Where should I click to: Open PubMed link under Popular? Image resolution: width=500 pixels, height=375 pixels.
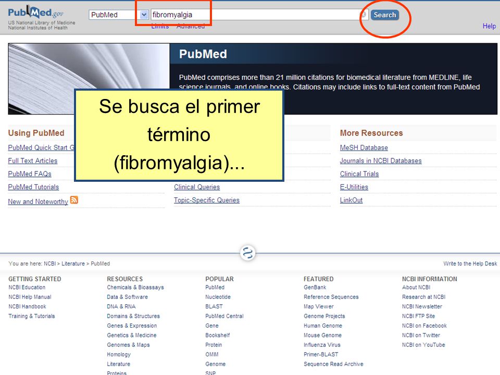pyautogui.click(x=215, y=287)
